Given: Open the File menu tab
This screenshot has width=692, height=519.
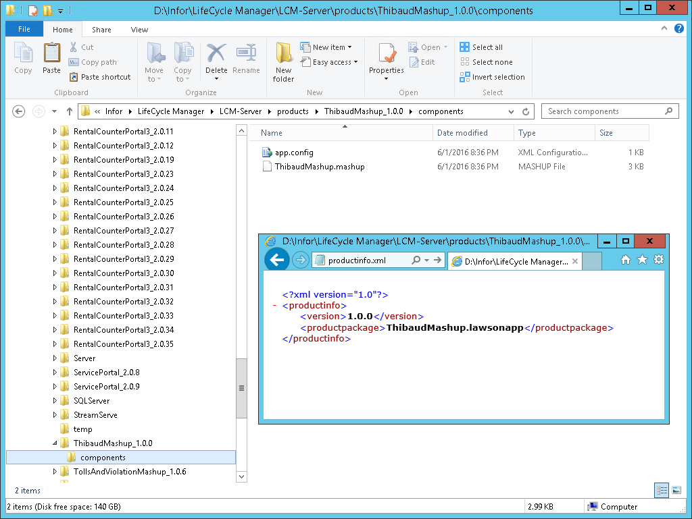Looking at the screenshot, I should 24,30.
